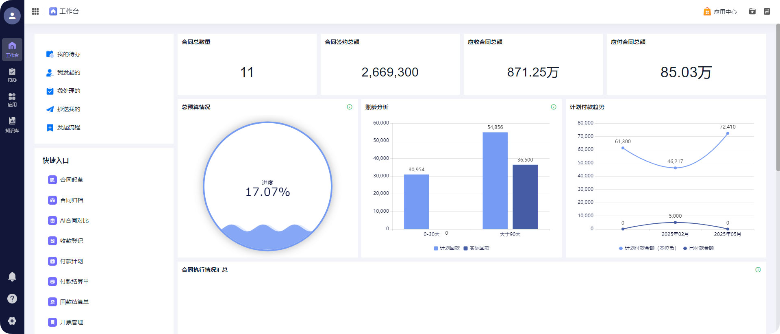The image size is (780, 334).
Task: Click the page vertical scrollbar
Action: [x=778, y=98]
